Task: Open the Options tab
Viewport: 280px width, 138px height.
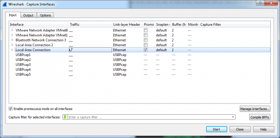Action: (x=45, y=15)
